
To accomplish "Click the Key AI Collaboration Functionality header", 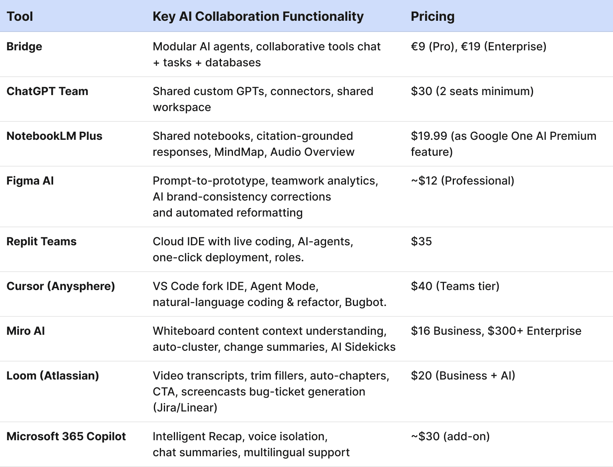I will click(258, 16).
